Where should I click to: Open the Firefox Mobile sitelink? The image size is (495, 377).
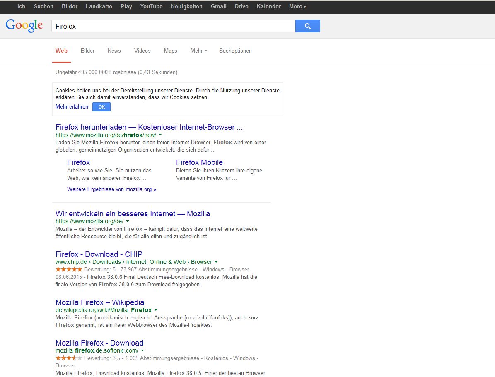pyautogui.click(x=199, y=162)
